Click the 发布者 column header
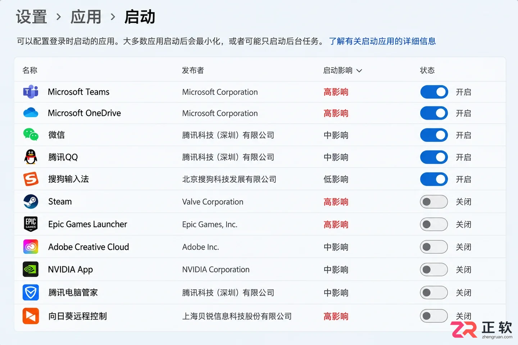Viewport: 518px width, 345px height. pos(193,70)
